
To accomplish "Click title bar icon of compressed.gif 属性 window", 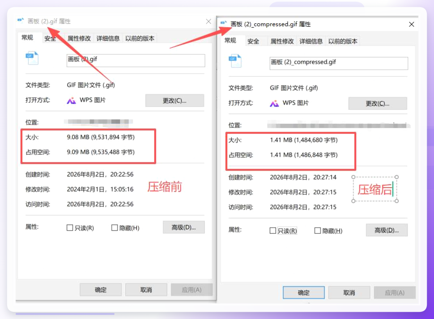I will (224, 23).
